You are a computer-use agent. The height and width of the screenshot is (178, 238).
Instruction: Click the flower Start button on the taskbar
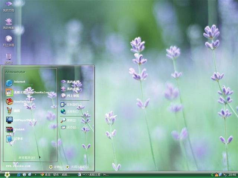(x=7, y=175)
